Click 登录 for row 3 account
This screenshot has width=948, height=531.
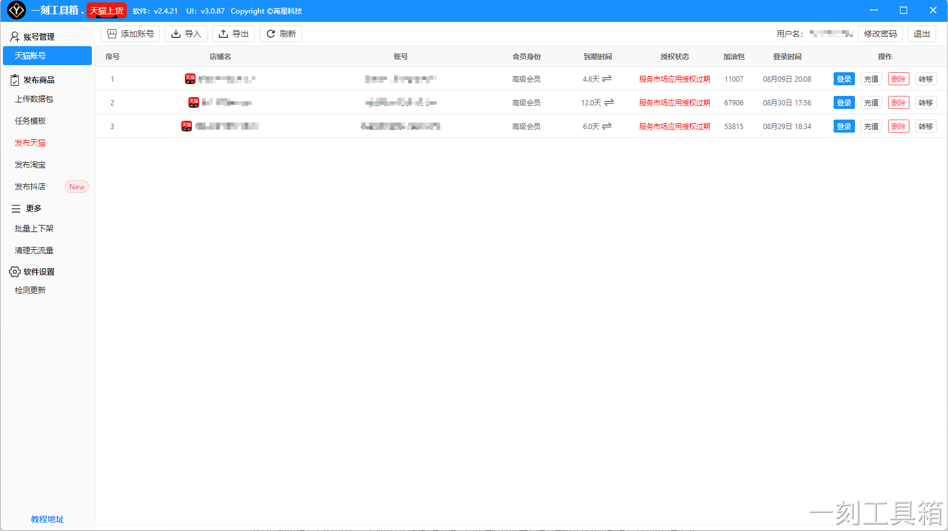click(844, 126)
